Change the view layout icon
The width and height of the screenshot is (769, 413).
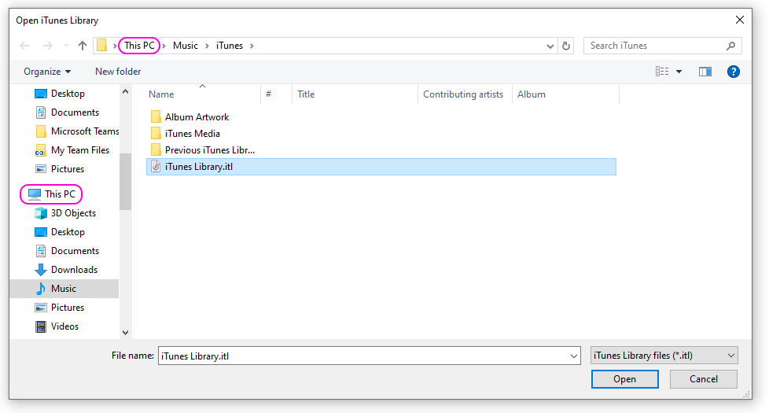(662, 72)
